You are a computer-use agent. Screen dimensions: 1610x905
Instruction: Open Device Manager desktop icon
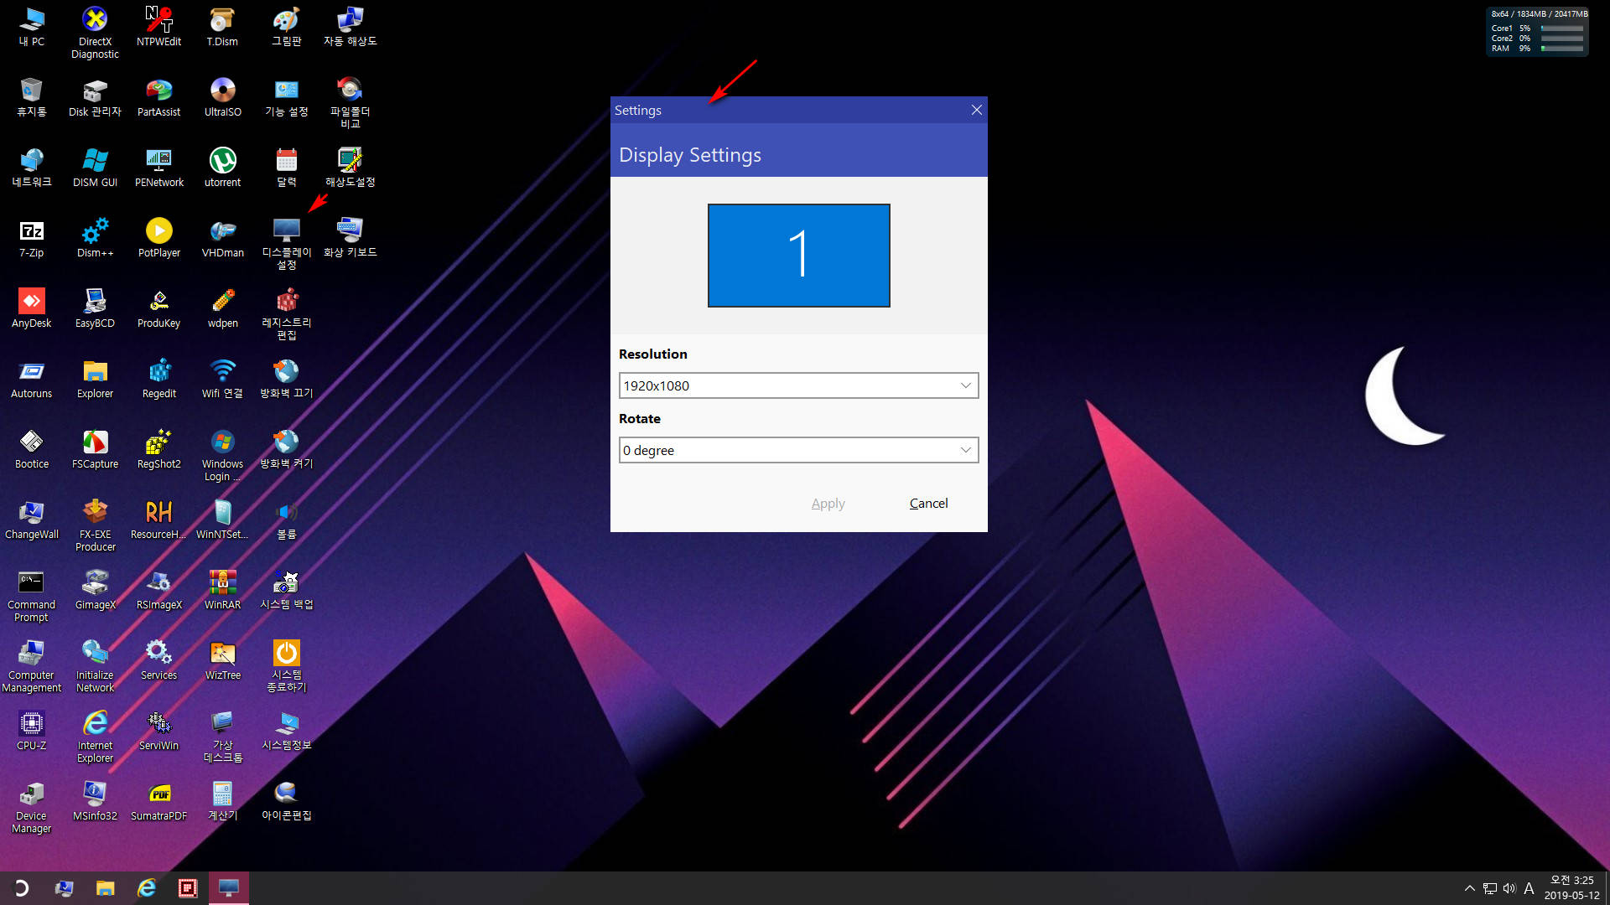(x=31, y=806)
